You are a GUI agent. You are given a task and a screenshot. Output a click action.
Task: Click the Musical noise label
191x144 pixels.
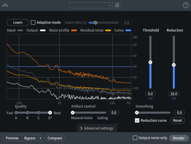82,118
